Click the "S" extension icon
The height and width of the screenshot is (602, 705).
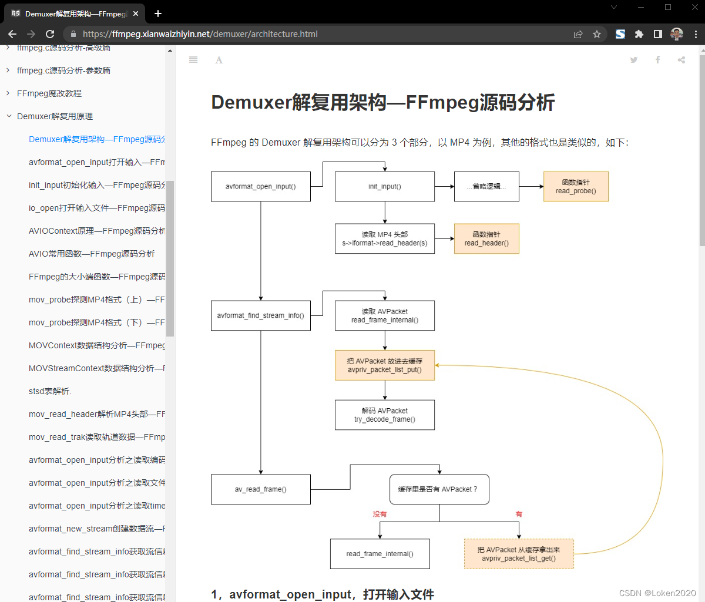coord(620,34)
